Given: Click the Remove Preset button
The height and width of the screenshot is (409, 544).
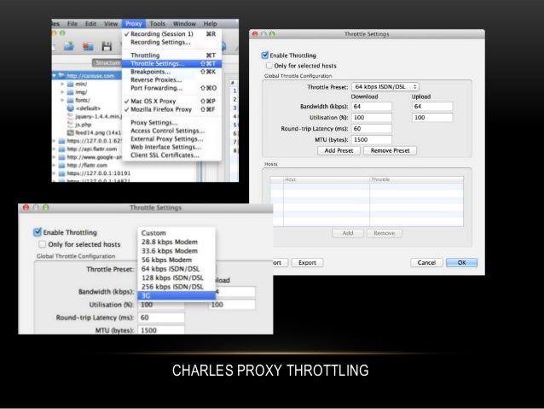Looking at the screenshot, I should (390, 150).
